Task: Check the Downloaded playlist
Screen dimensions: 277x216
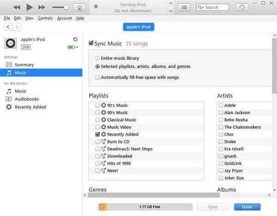Action: point(97,156)
